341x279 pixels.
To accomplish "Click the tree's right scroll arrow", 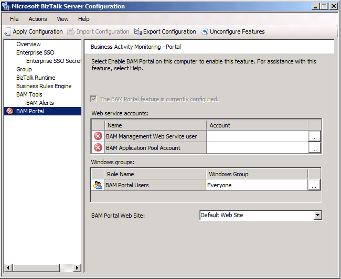I will [77, 267].
